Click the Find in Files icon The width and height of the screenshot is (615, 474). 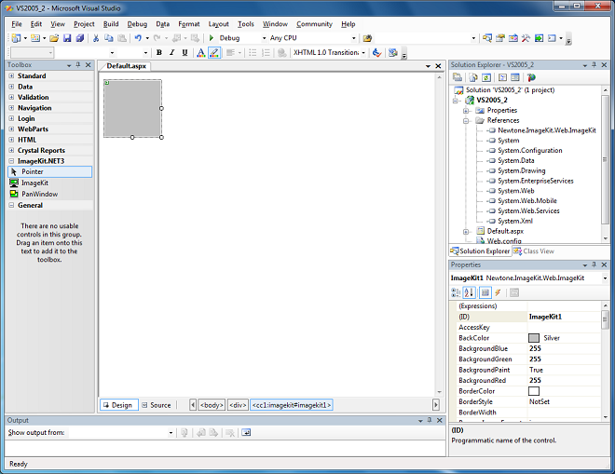coord(367,38)
